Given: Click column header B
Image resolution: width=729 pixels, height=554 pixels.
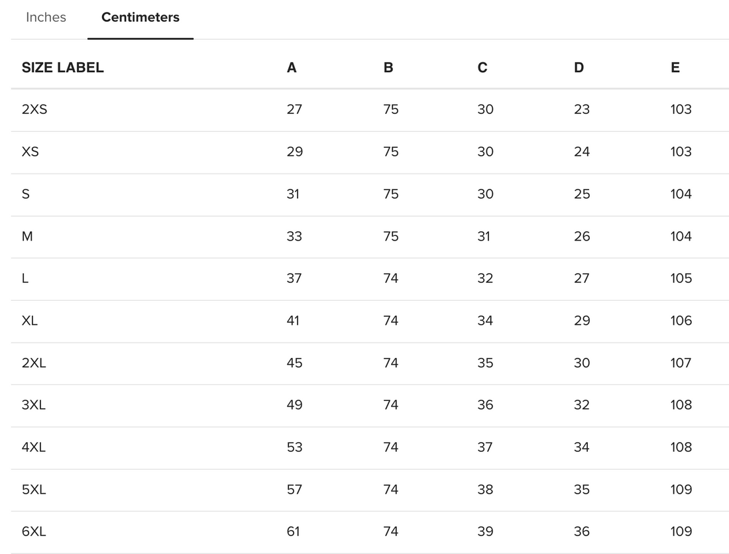Looking at the screenshot, I should [388, 68].
